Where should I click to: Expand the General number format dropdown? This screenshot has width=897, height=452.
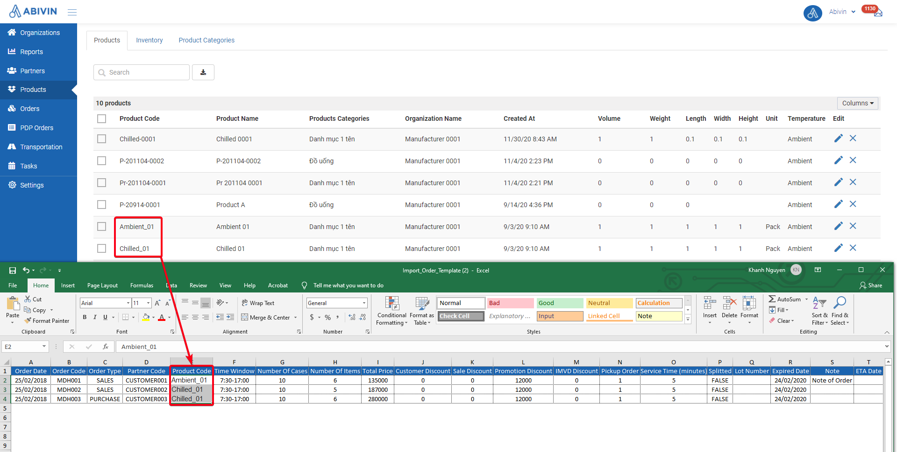pyautogui.click(x=364, y=303)
